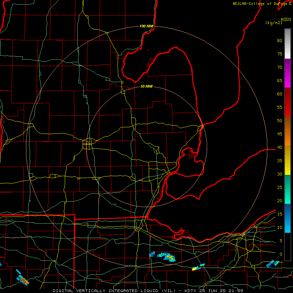This screenshot has width=293, height=293.
Task: Click the 40 value on the VIL scale
Action: click(280, 147)
